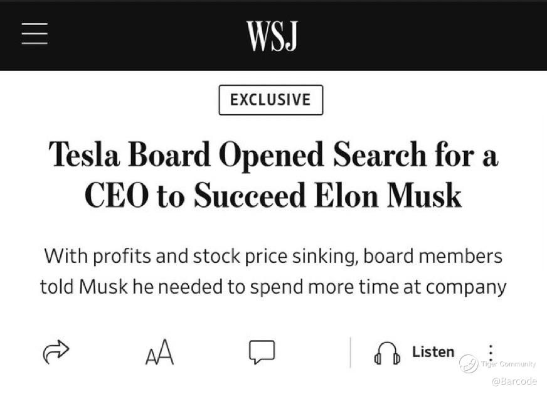Open more options three-dot menu
This screenshot has width=547, height=394.
coord(491,353)
